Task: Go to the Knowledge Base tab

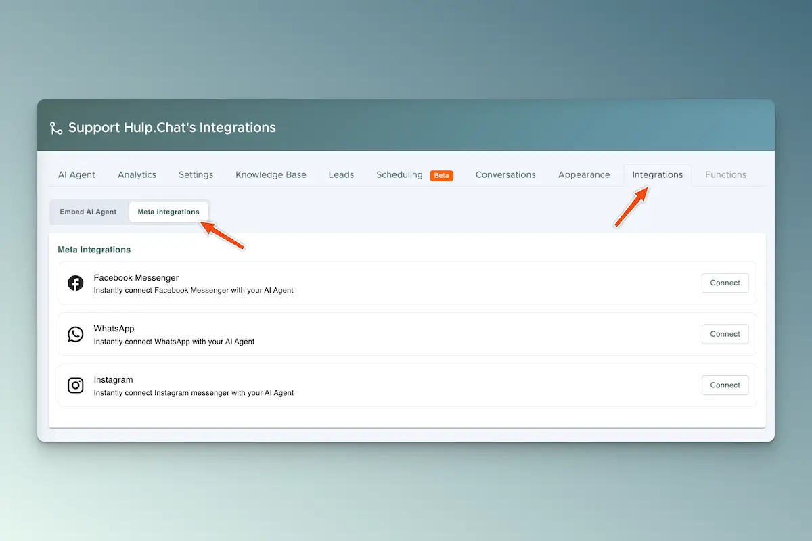Action: pyautogui.click(x=271, y=174)
